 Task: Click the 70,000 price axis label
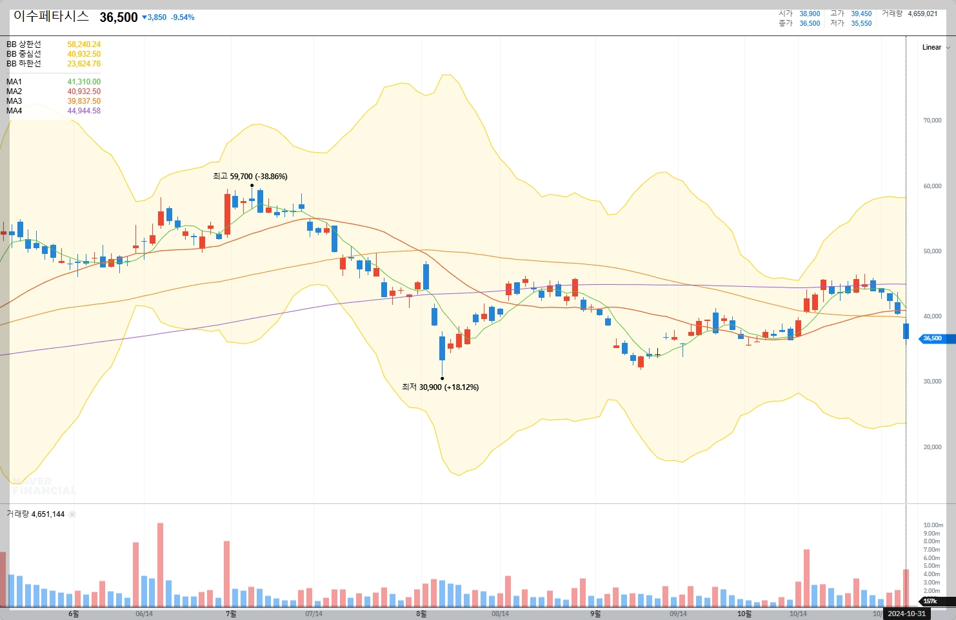click(932, 121)
